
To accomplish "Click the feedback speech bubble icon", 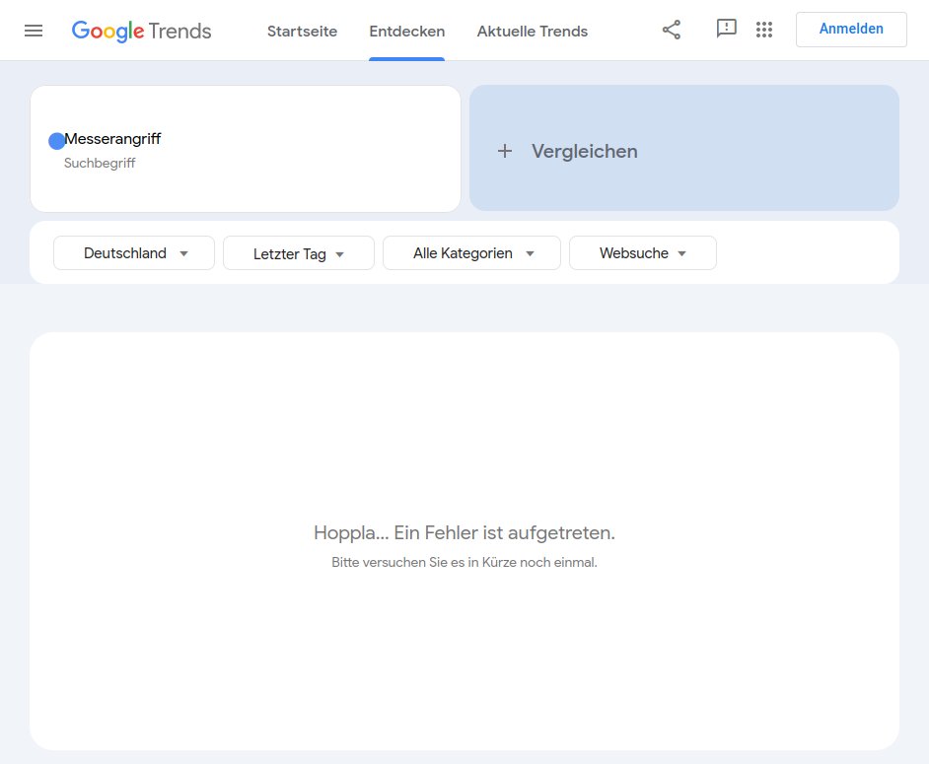I will 727,30.
